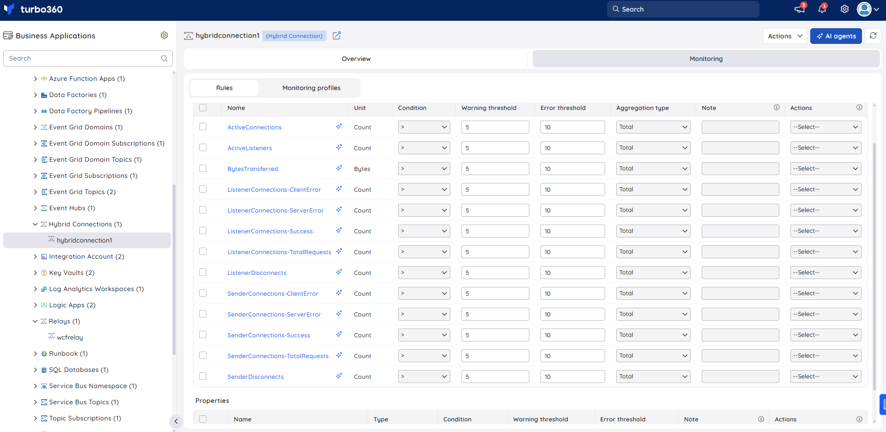
Task: Edit Error threshold for ListenerDisconnects
Action: tap(572, 273)
